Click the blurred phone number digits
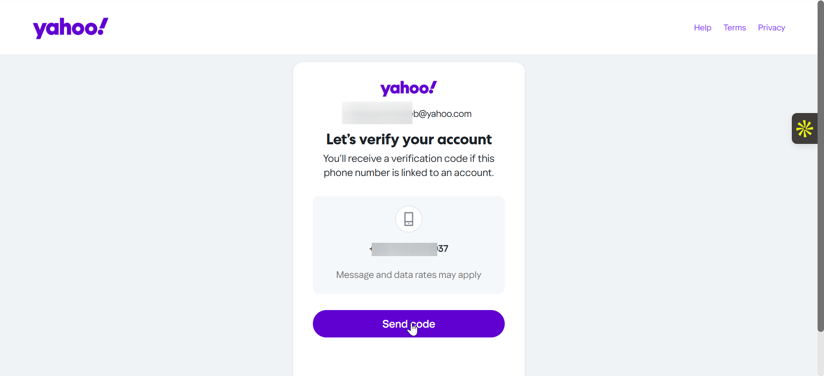The width and height of the screenshot is (824, 376). click(404, 249)
